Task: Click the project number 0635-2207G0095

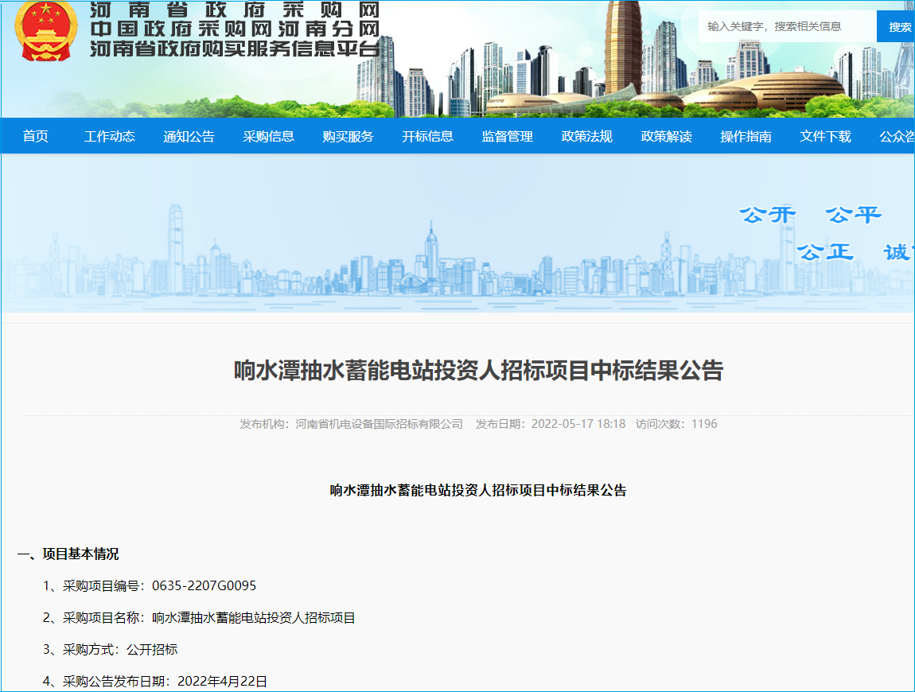Action: [x=203, y=586]
